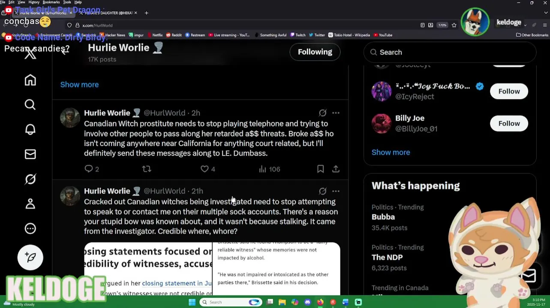Toggle reader view in address bar

pyautogui.click(x=422, y=25)
